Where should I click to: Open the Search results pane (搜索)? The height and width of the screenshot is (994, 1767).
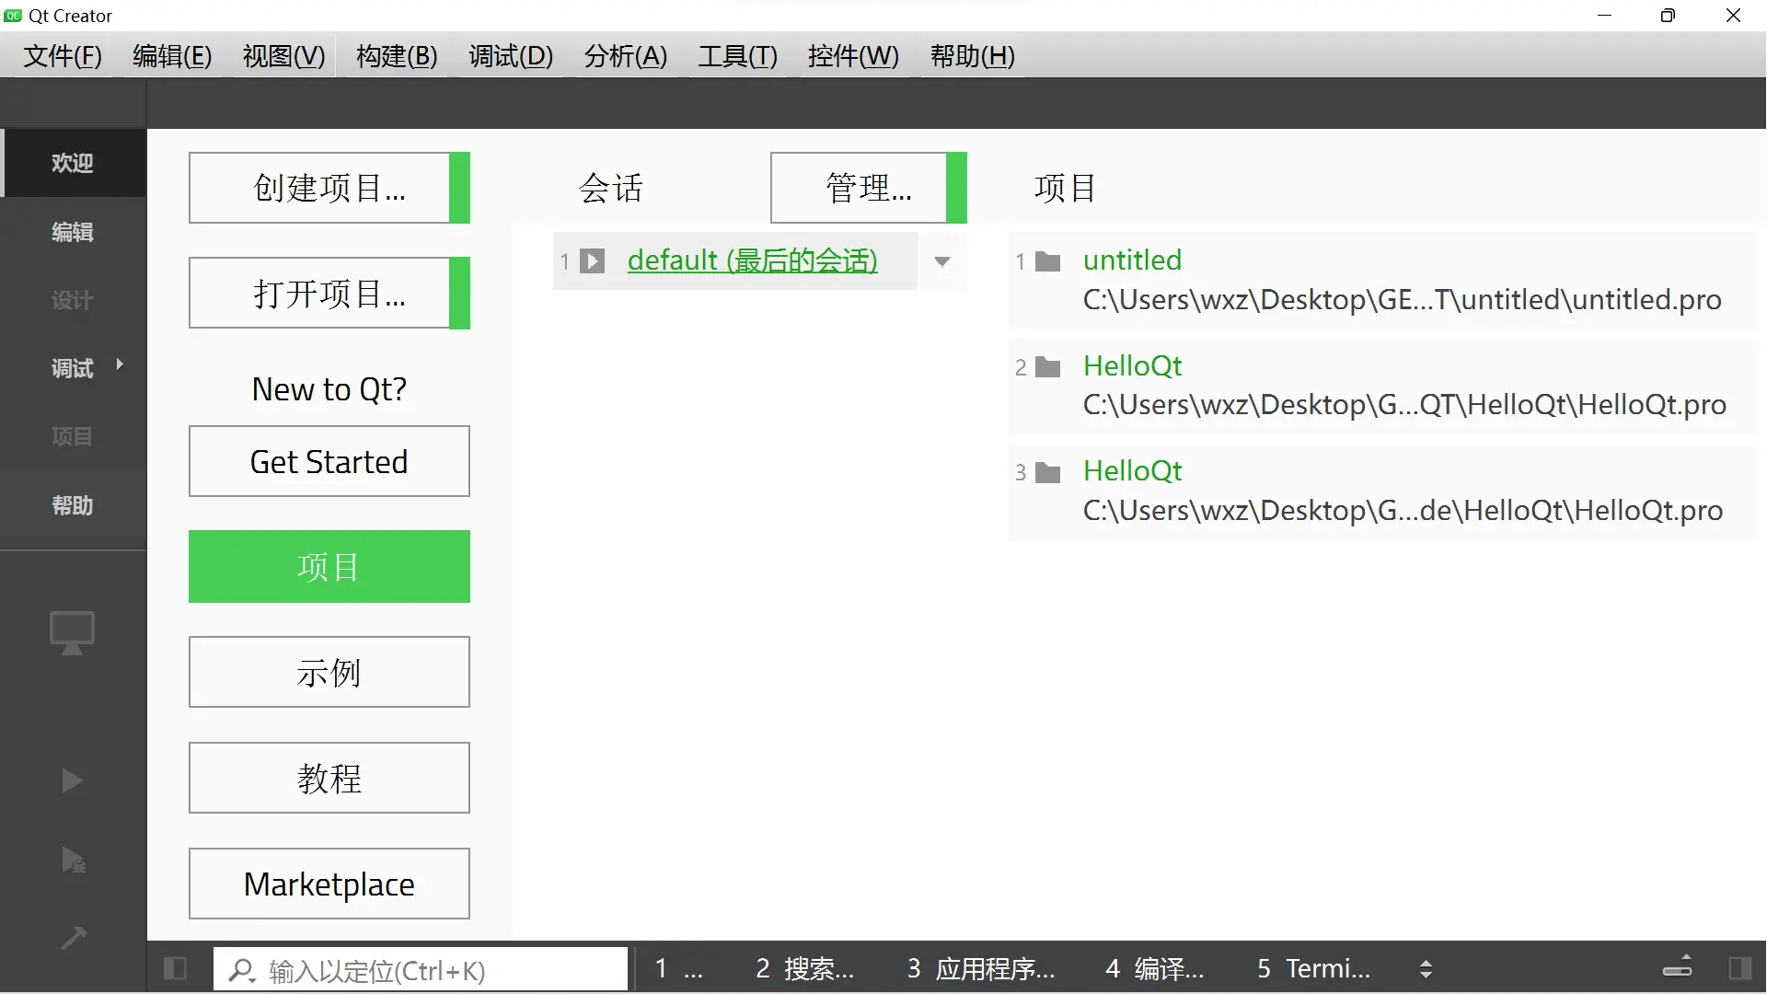pos(805,968)
